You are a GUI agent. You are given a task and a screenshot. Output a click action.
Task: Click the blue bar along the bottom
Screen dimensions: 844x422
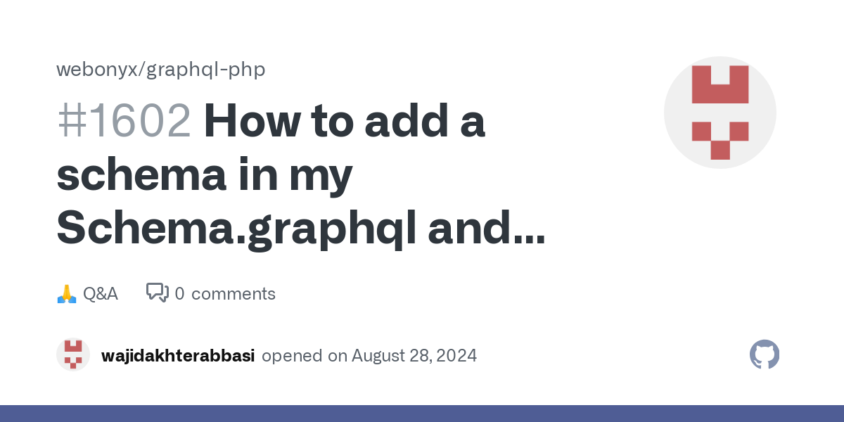tap(422, 414)
